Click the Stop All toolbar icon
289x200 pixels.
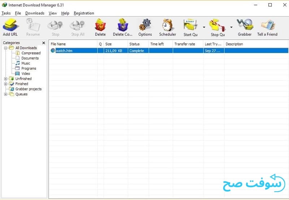tap(78, 25)
